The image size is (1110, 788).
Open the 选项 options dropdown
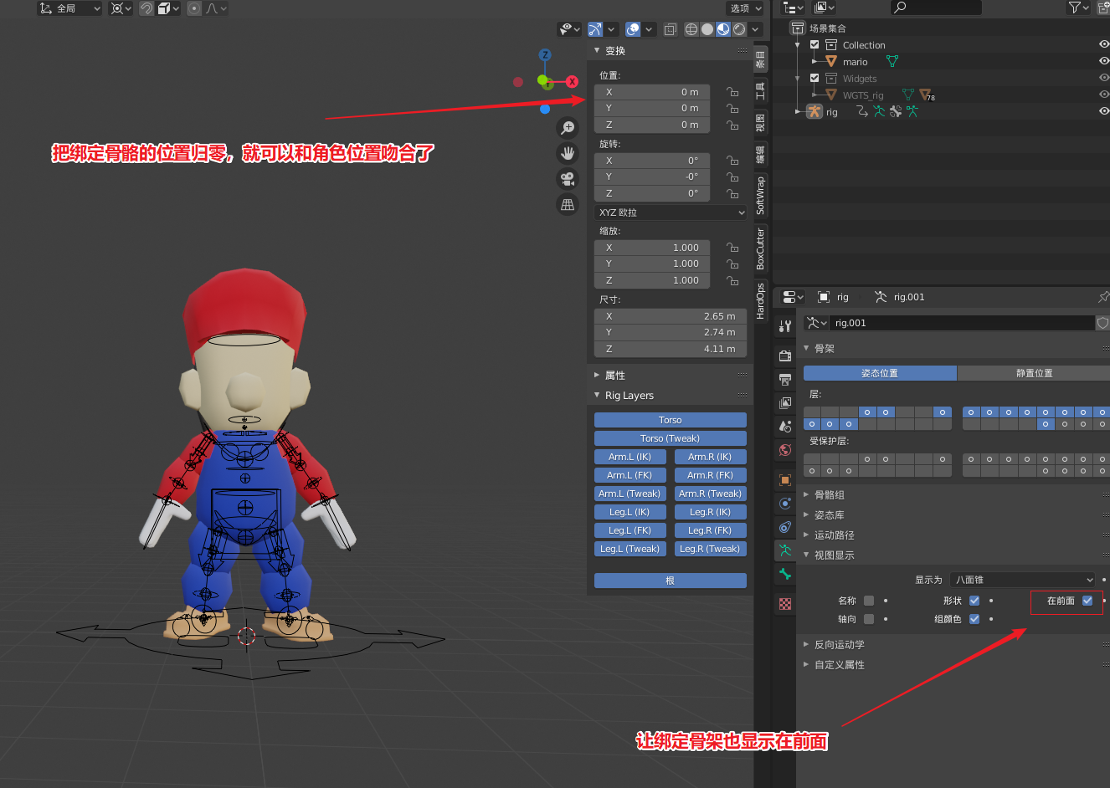tap(746, 8)
